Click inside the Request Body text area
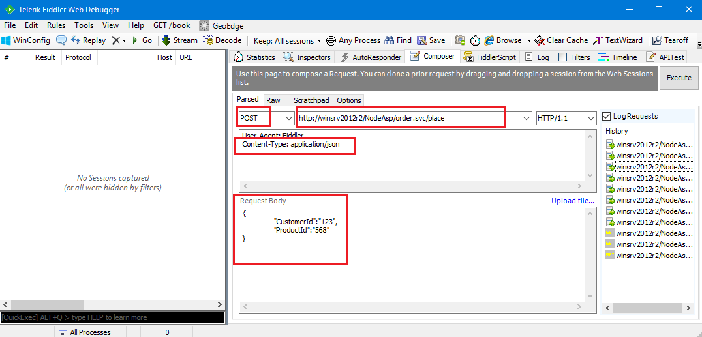This screenshot has height=337, width=702. click(x=412, y=254)
